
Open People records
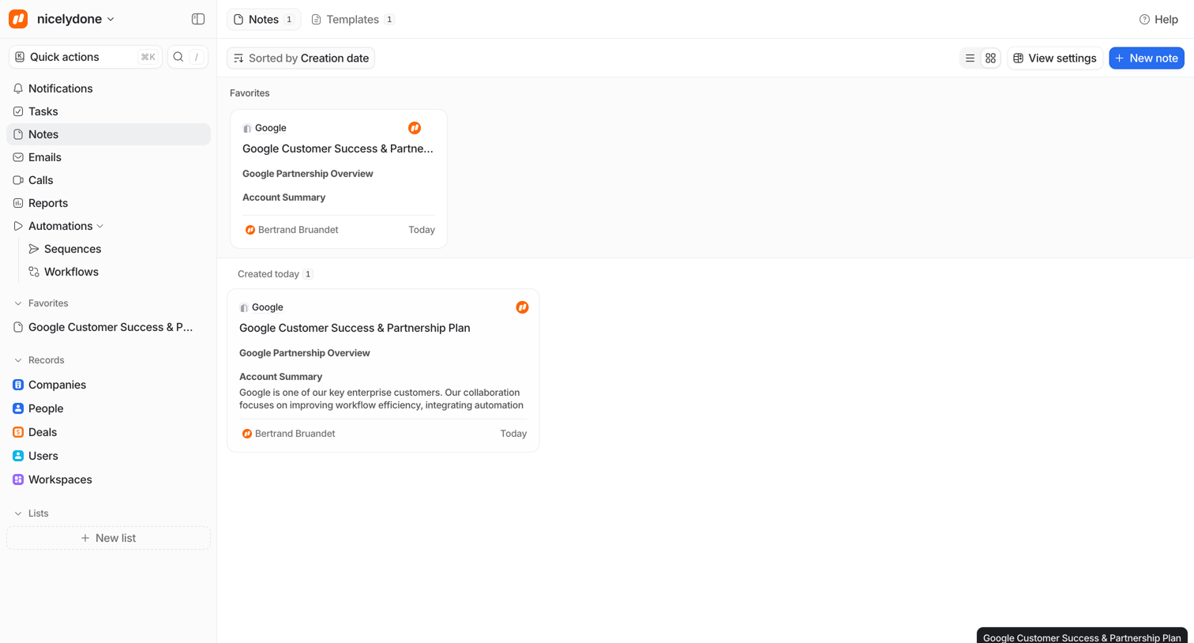(x=109, y=408)
